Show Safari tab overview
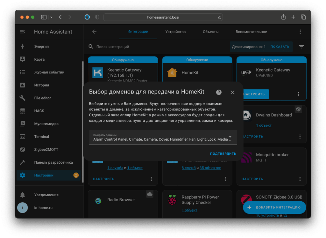 [x=303, y=17]
